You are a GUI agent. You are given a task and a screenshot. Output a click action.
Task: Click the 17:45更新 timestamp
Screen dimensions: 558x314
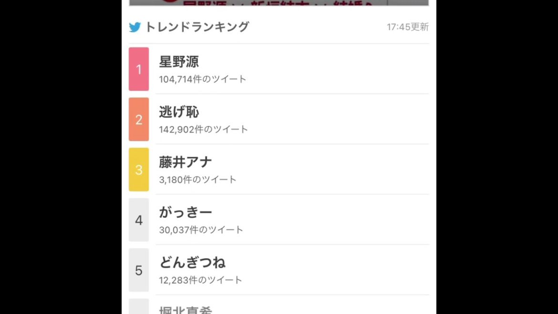[x=407, y=27]
